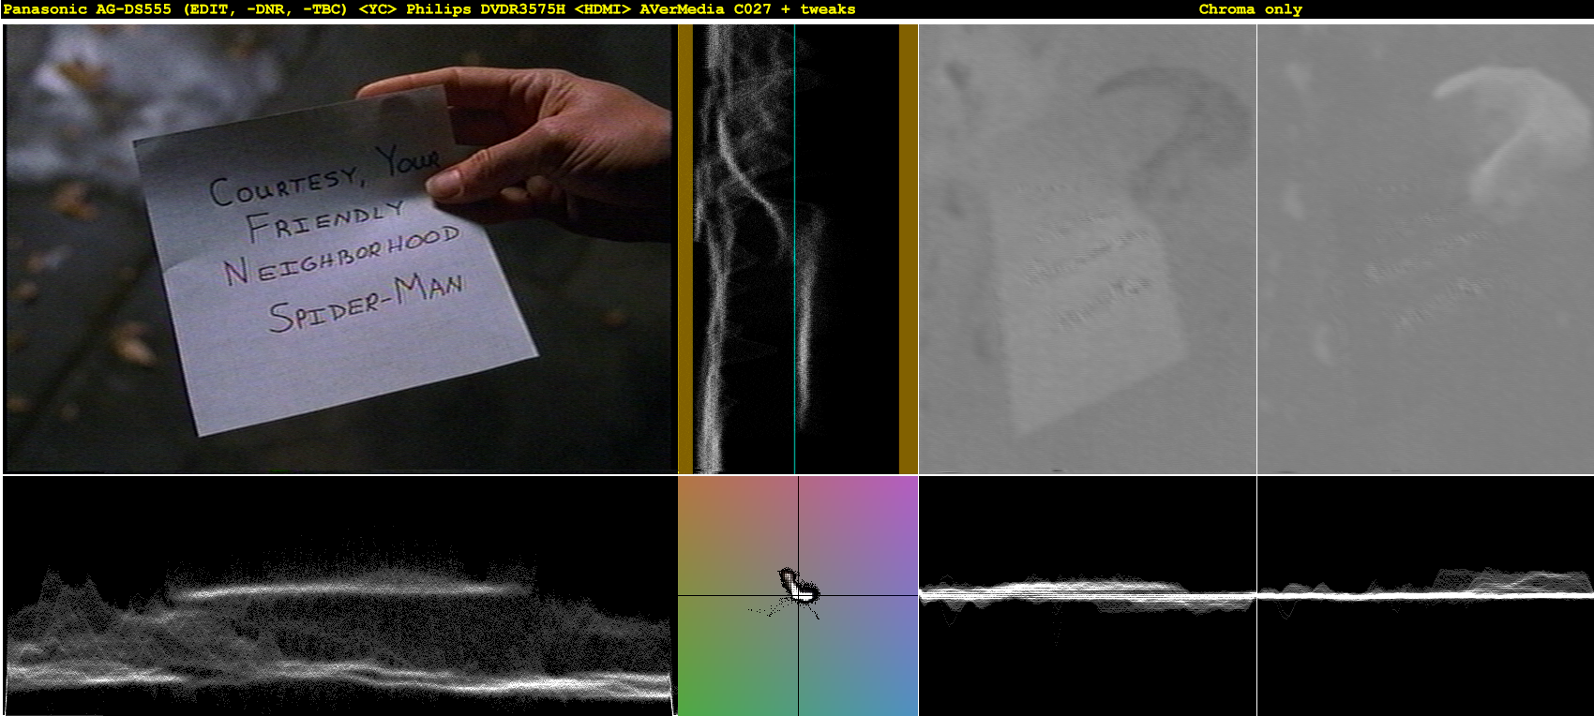This screenshot has width=1594, height=716.
Task: Select the captured video frame with handwritten note
Action: tap(339, 248)
